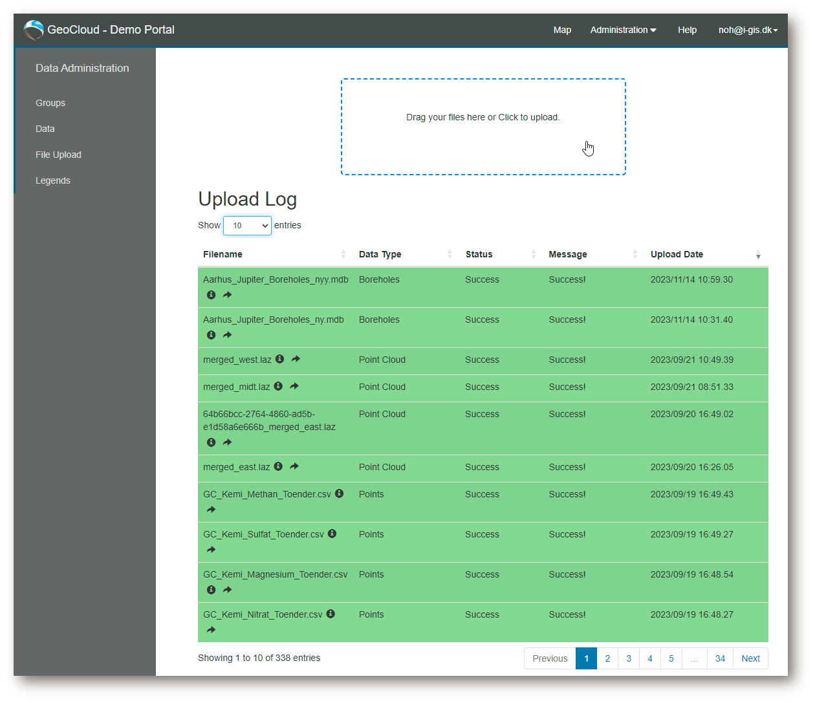This screenshot has height=703, width=815.
Task: Click info icon next to merged_east.laz
Action: coord(278,466)
